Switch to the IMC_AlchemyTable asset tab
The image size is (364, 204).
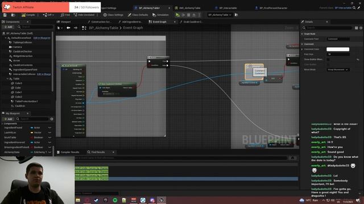coord(189,8)
